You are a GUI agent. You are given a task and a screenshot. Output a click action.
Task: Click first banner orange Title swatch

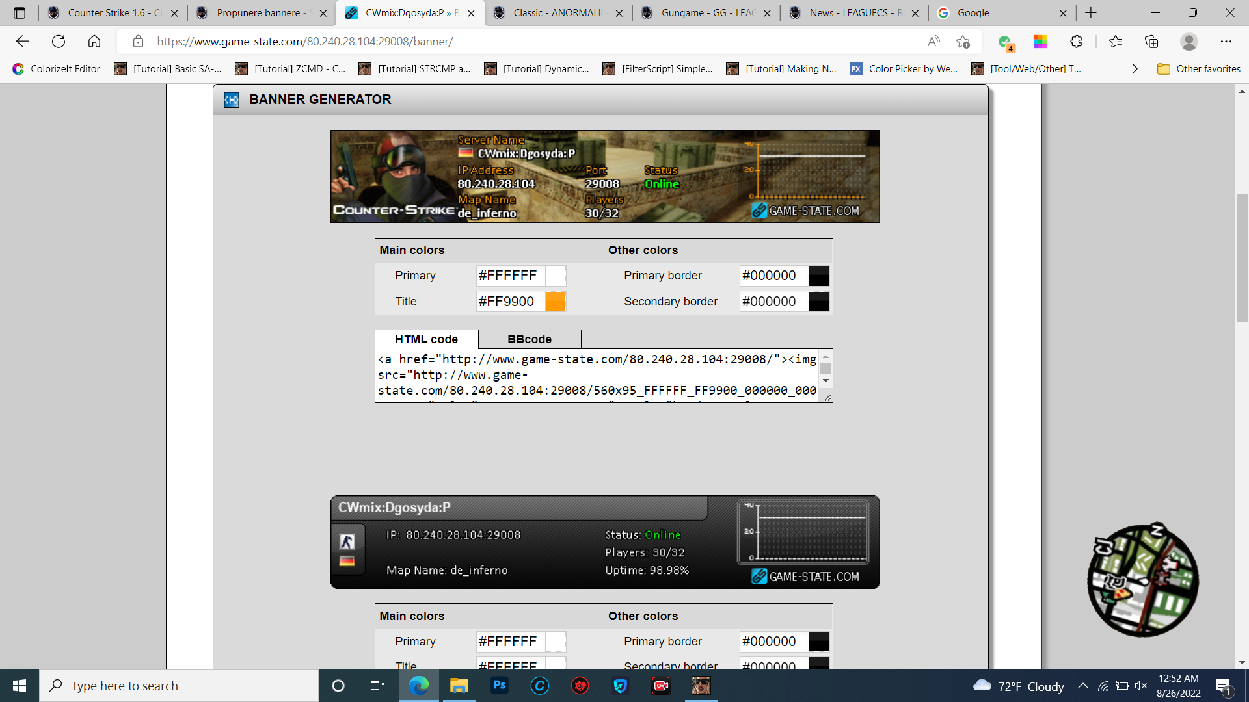(556, 302)
